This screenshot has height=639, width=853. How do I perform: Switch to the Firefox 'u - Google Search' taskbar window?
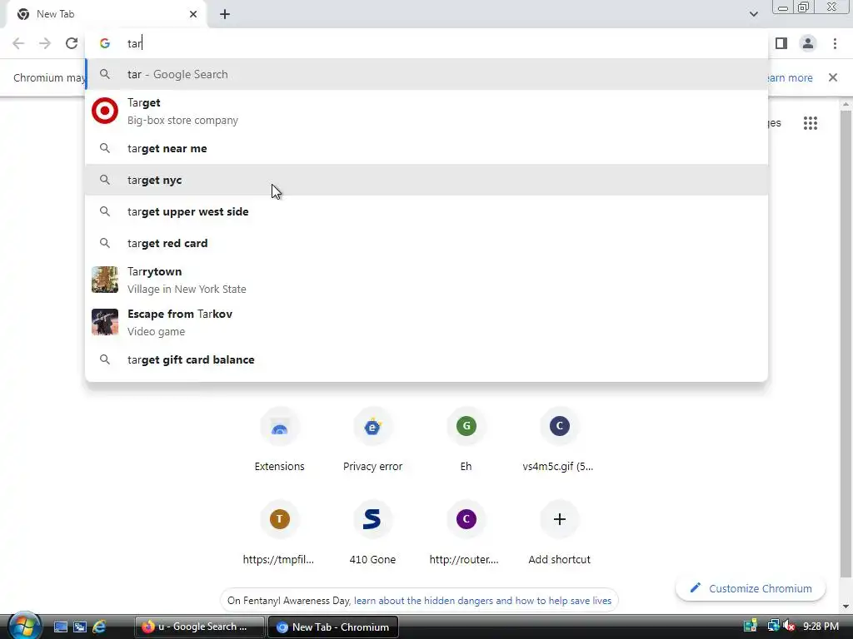tap(200, 627)
